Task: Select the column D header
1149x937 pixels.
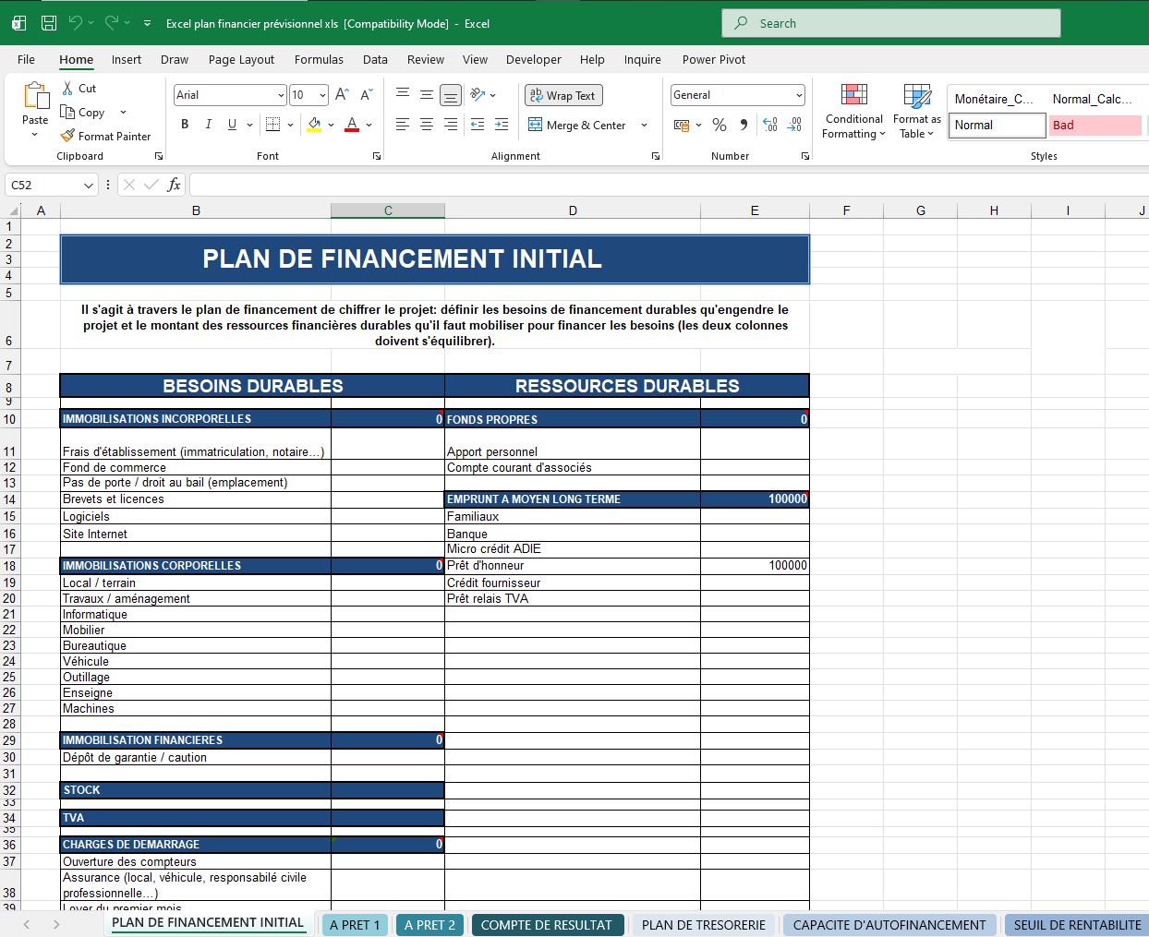Action: [573, 210]
